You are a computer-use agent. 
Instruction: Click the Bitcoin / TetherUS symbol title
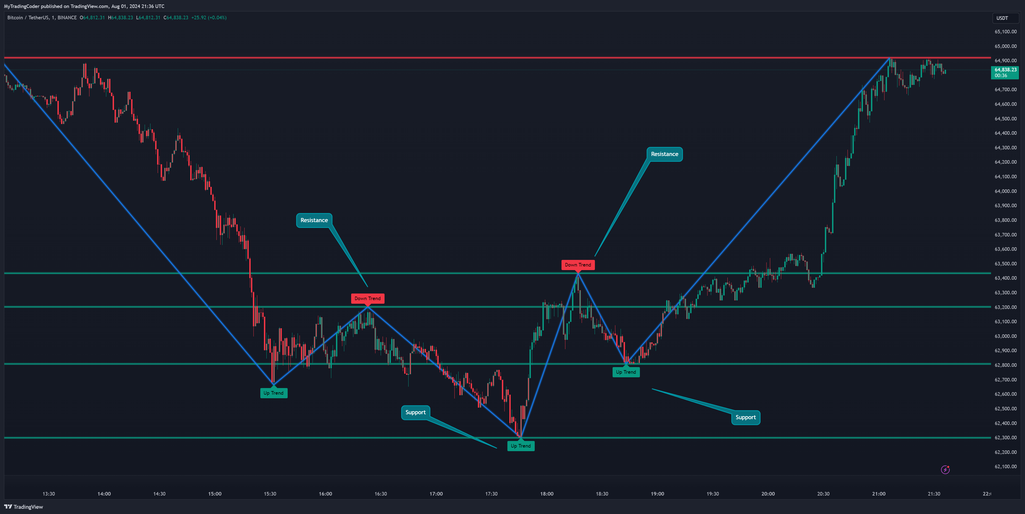click(42, 17)
